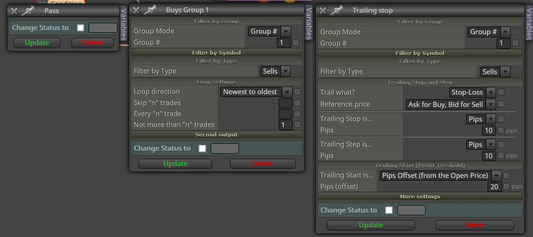
Task: Toggle checkbox next to Pips (offset)
Action: click(507, 186)
